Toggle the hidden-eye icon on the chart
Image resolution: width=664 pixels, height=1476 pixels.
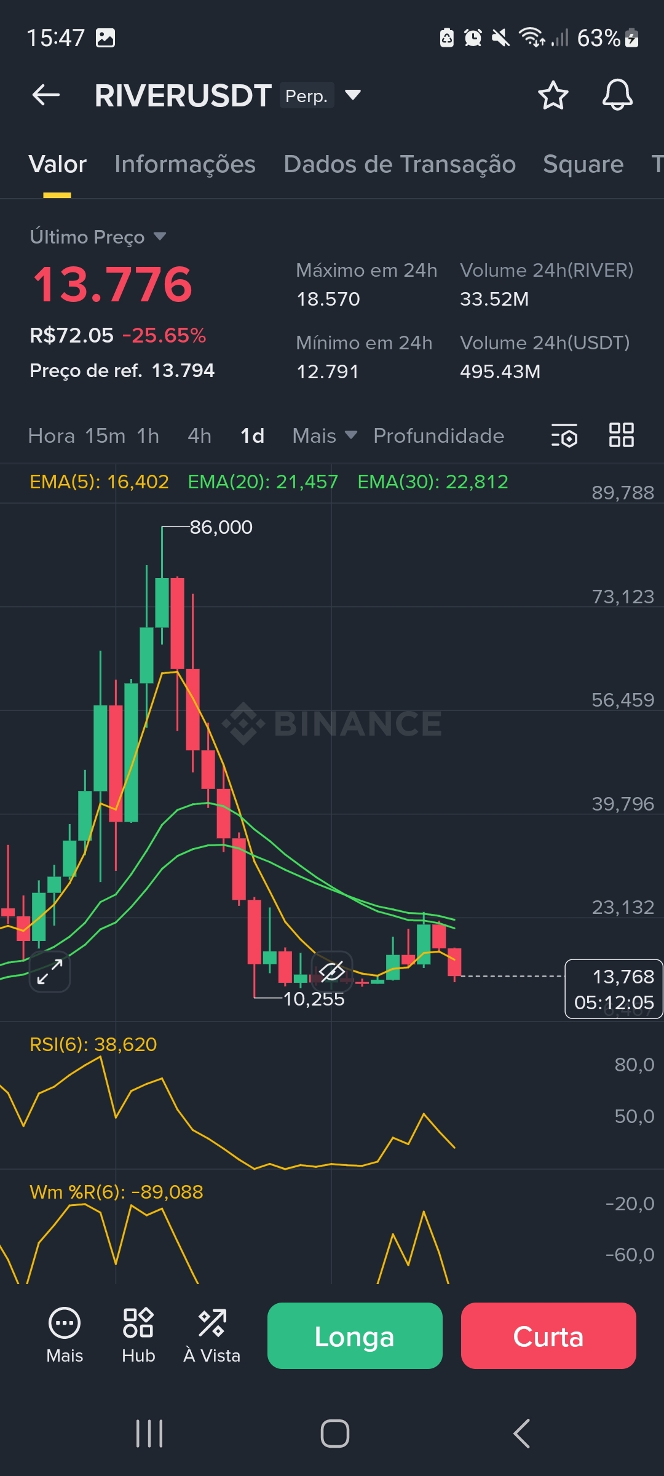332,971
